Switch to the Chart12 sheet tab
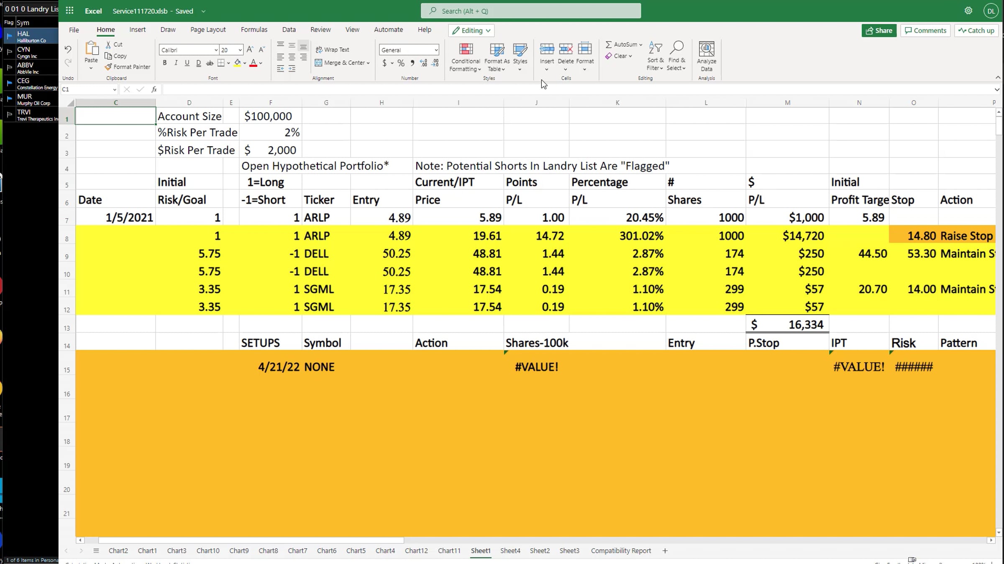1004x564 pixels. point(416,551)
